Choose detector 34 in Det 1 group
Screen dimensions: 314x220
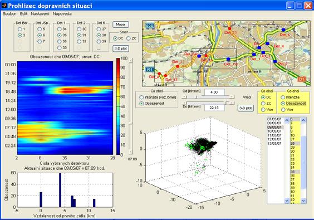click(59, 29)
